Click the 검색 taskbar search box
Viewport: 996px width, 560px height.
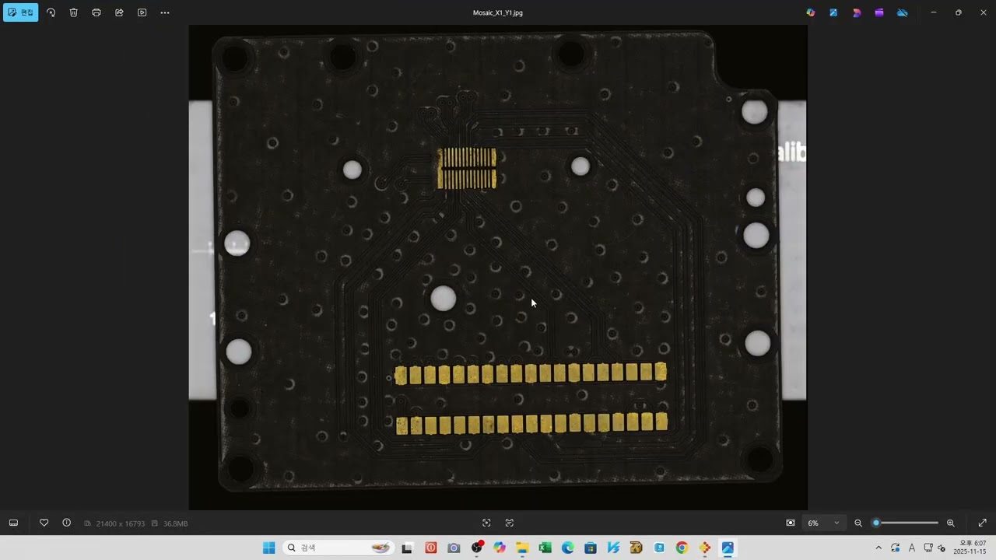(338, 548)
